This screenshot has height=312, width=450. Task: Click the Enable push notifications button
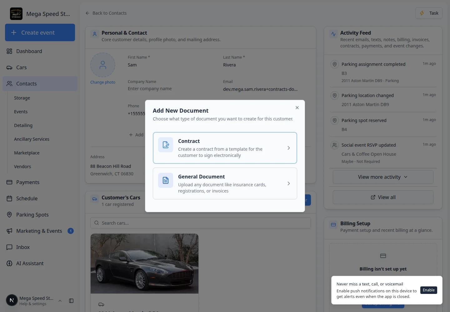(x=429, y=290)
